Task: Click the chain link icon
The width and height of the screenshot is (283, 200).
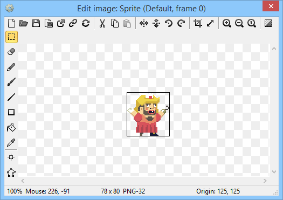Action: (x=73, y=23)
